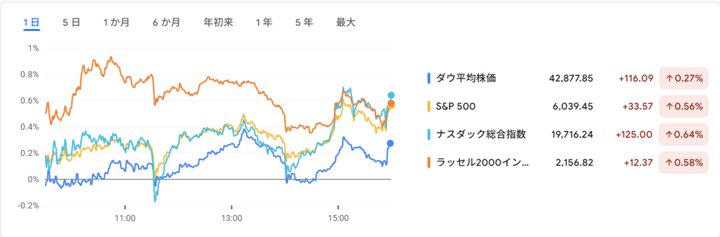Show the 最大 time range
Image resolution: width=720 pixels, height=237 pixels.
(x=346, y=22)
